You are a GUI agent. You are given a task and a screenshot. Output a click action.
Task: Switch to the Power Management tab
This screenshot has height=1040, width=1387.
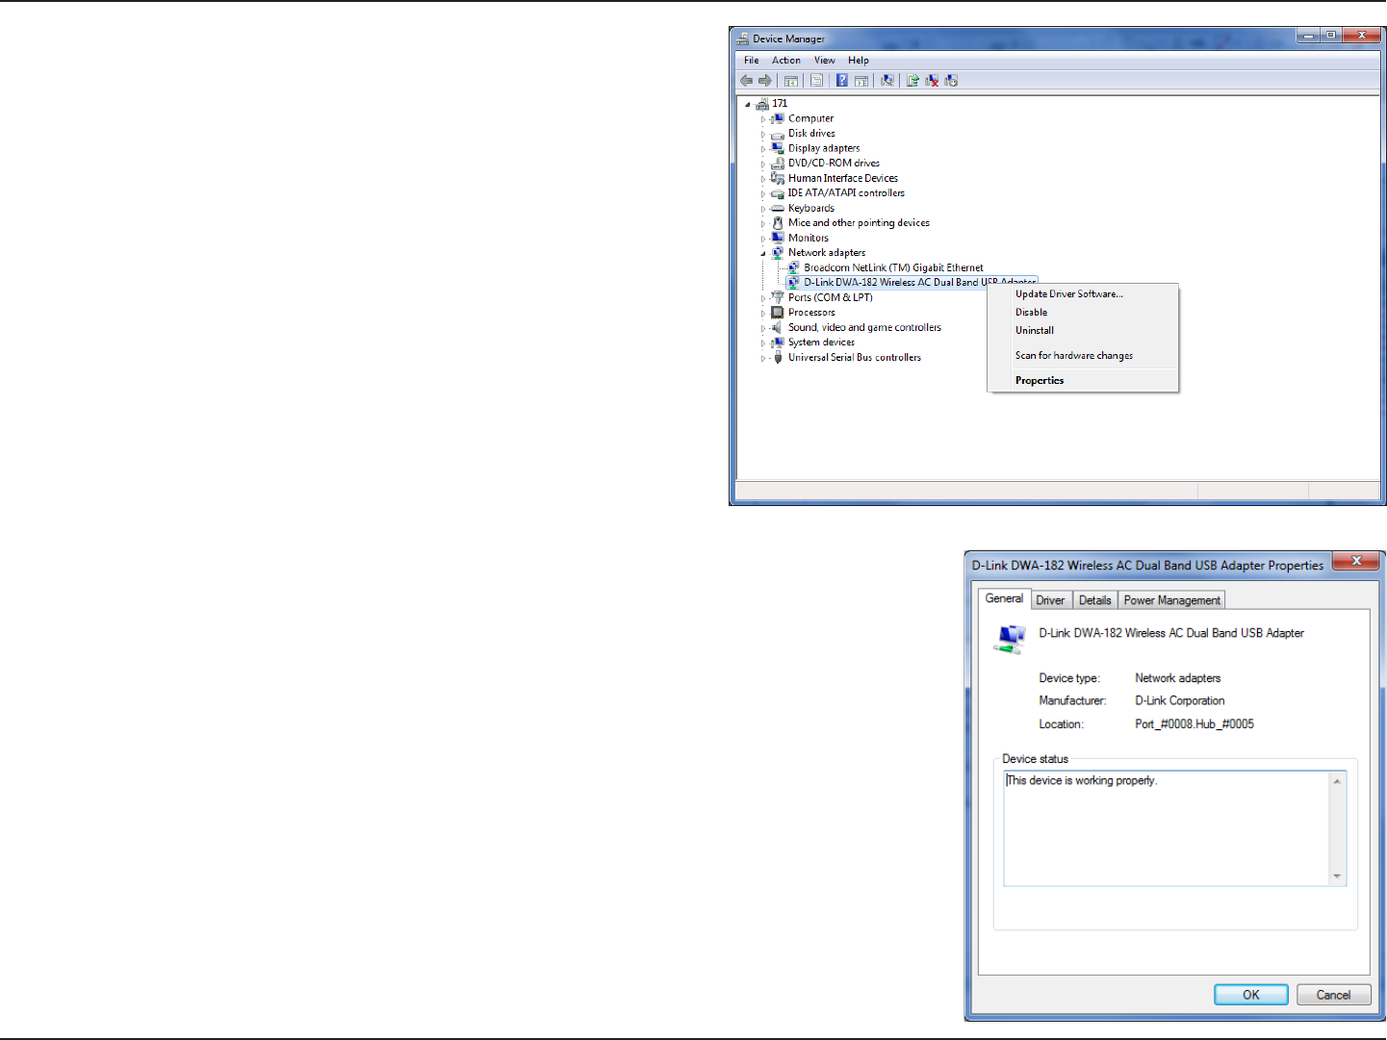pos(1172,600)
